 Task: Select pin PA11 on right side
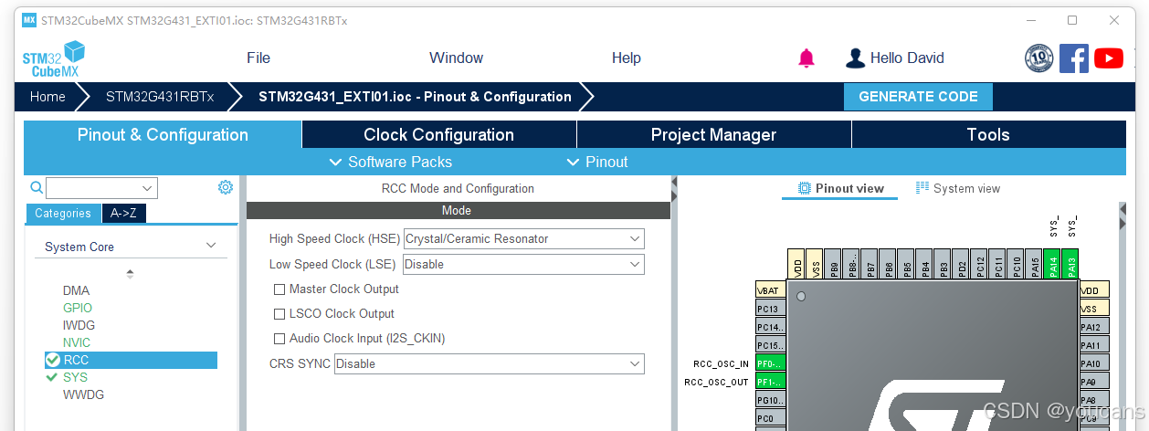point(1094,345)
